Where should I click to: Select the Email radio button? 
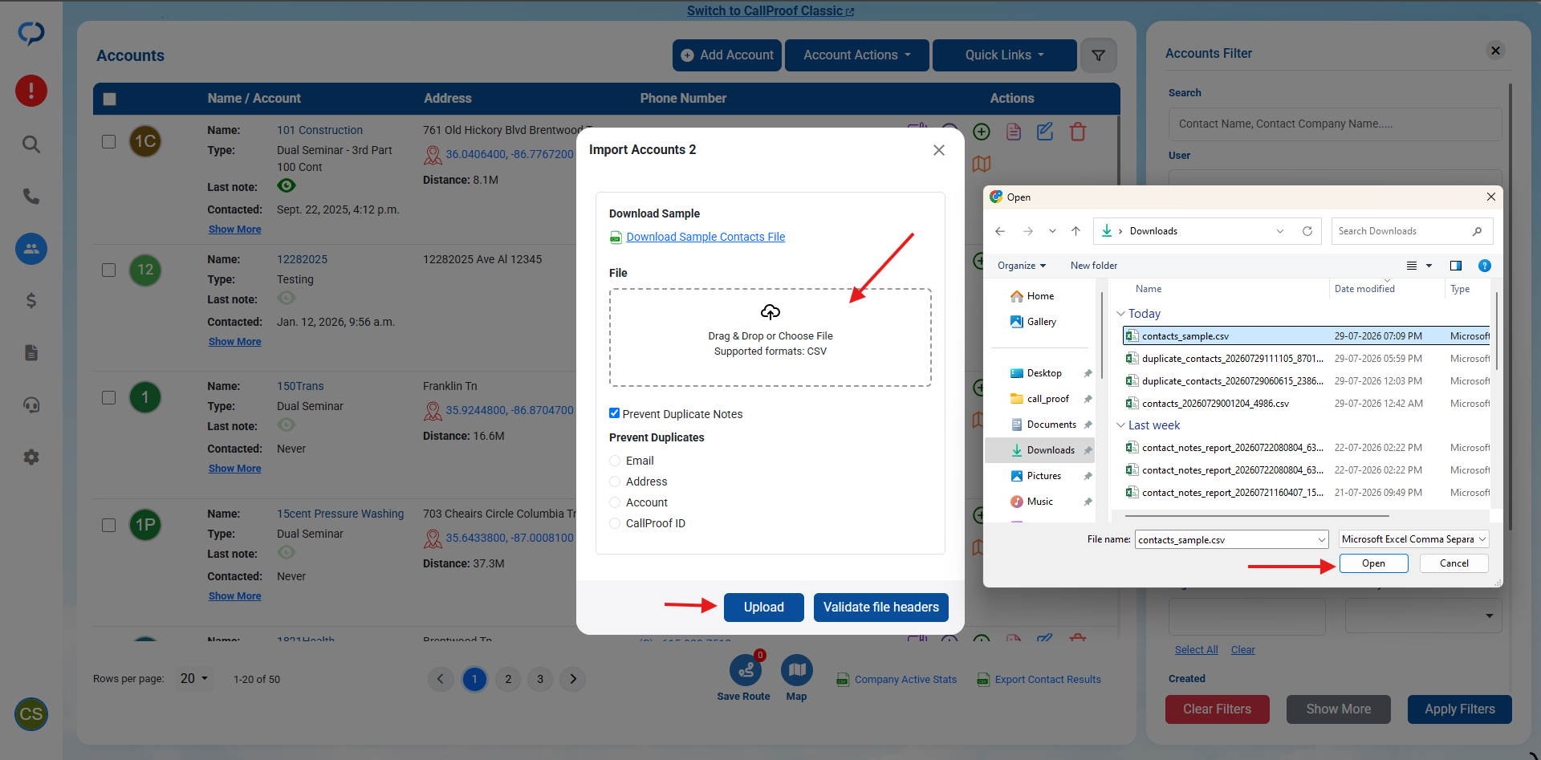point(615,461)
